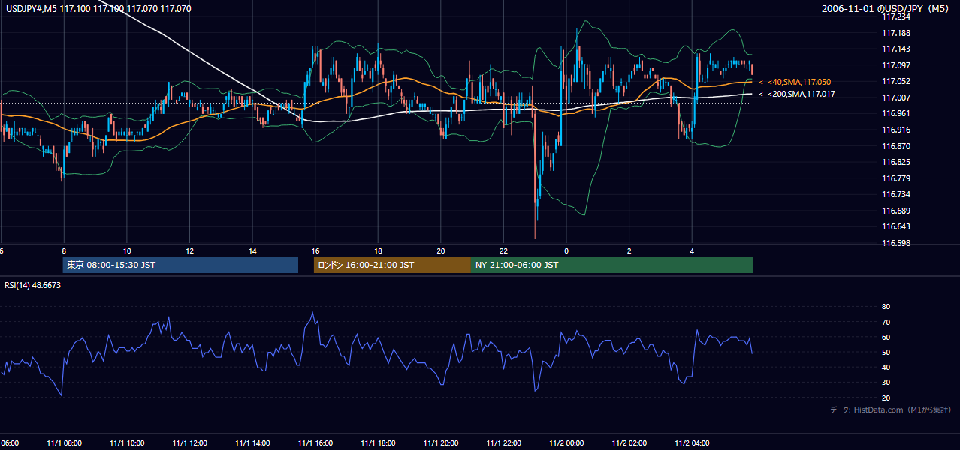Click bottom time label 11/1 16:00

tap(315, 443)
